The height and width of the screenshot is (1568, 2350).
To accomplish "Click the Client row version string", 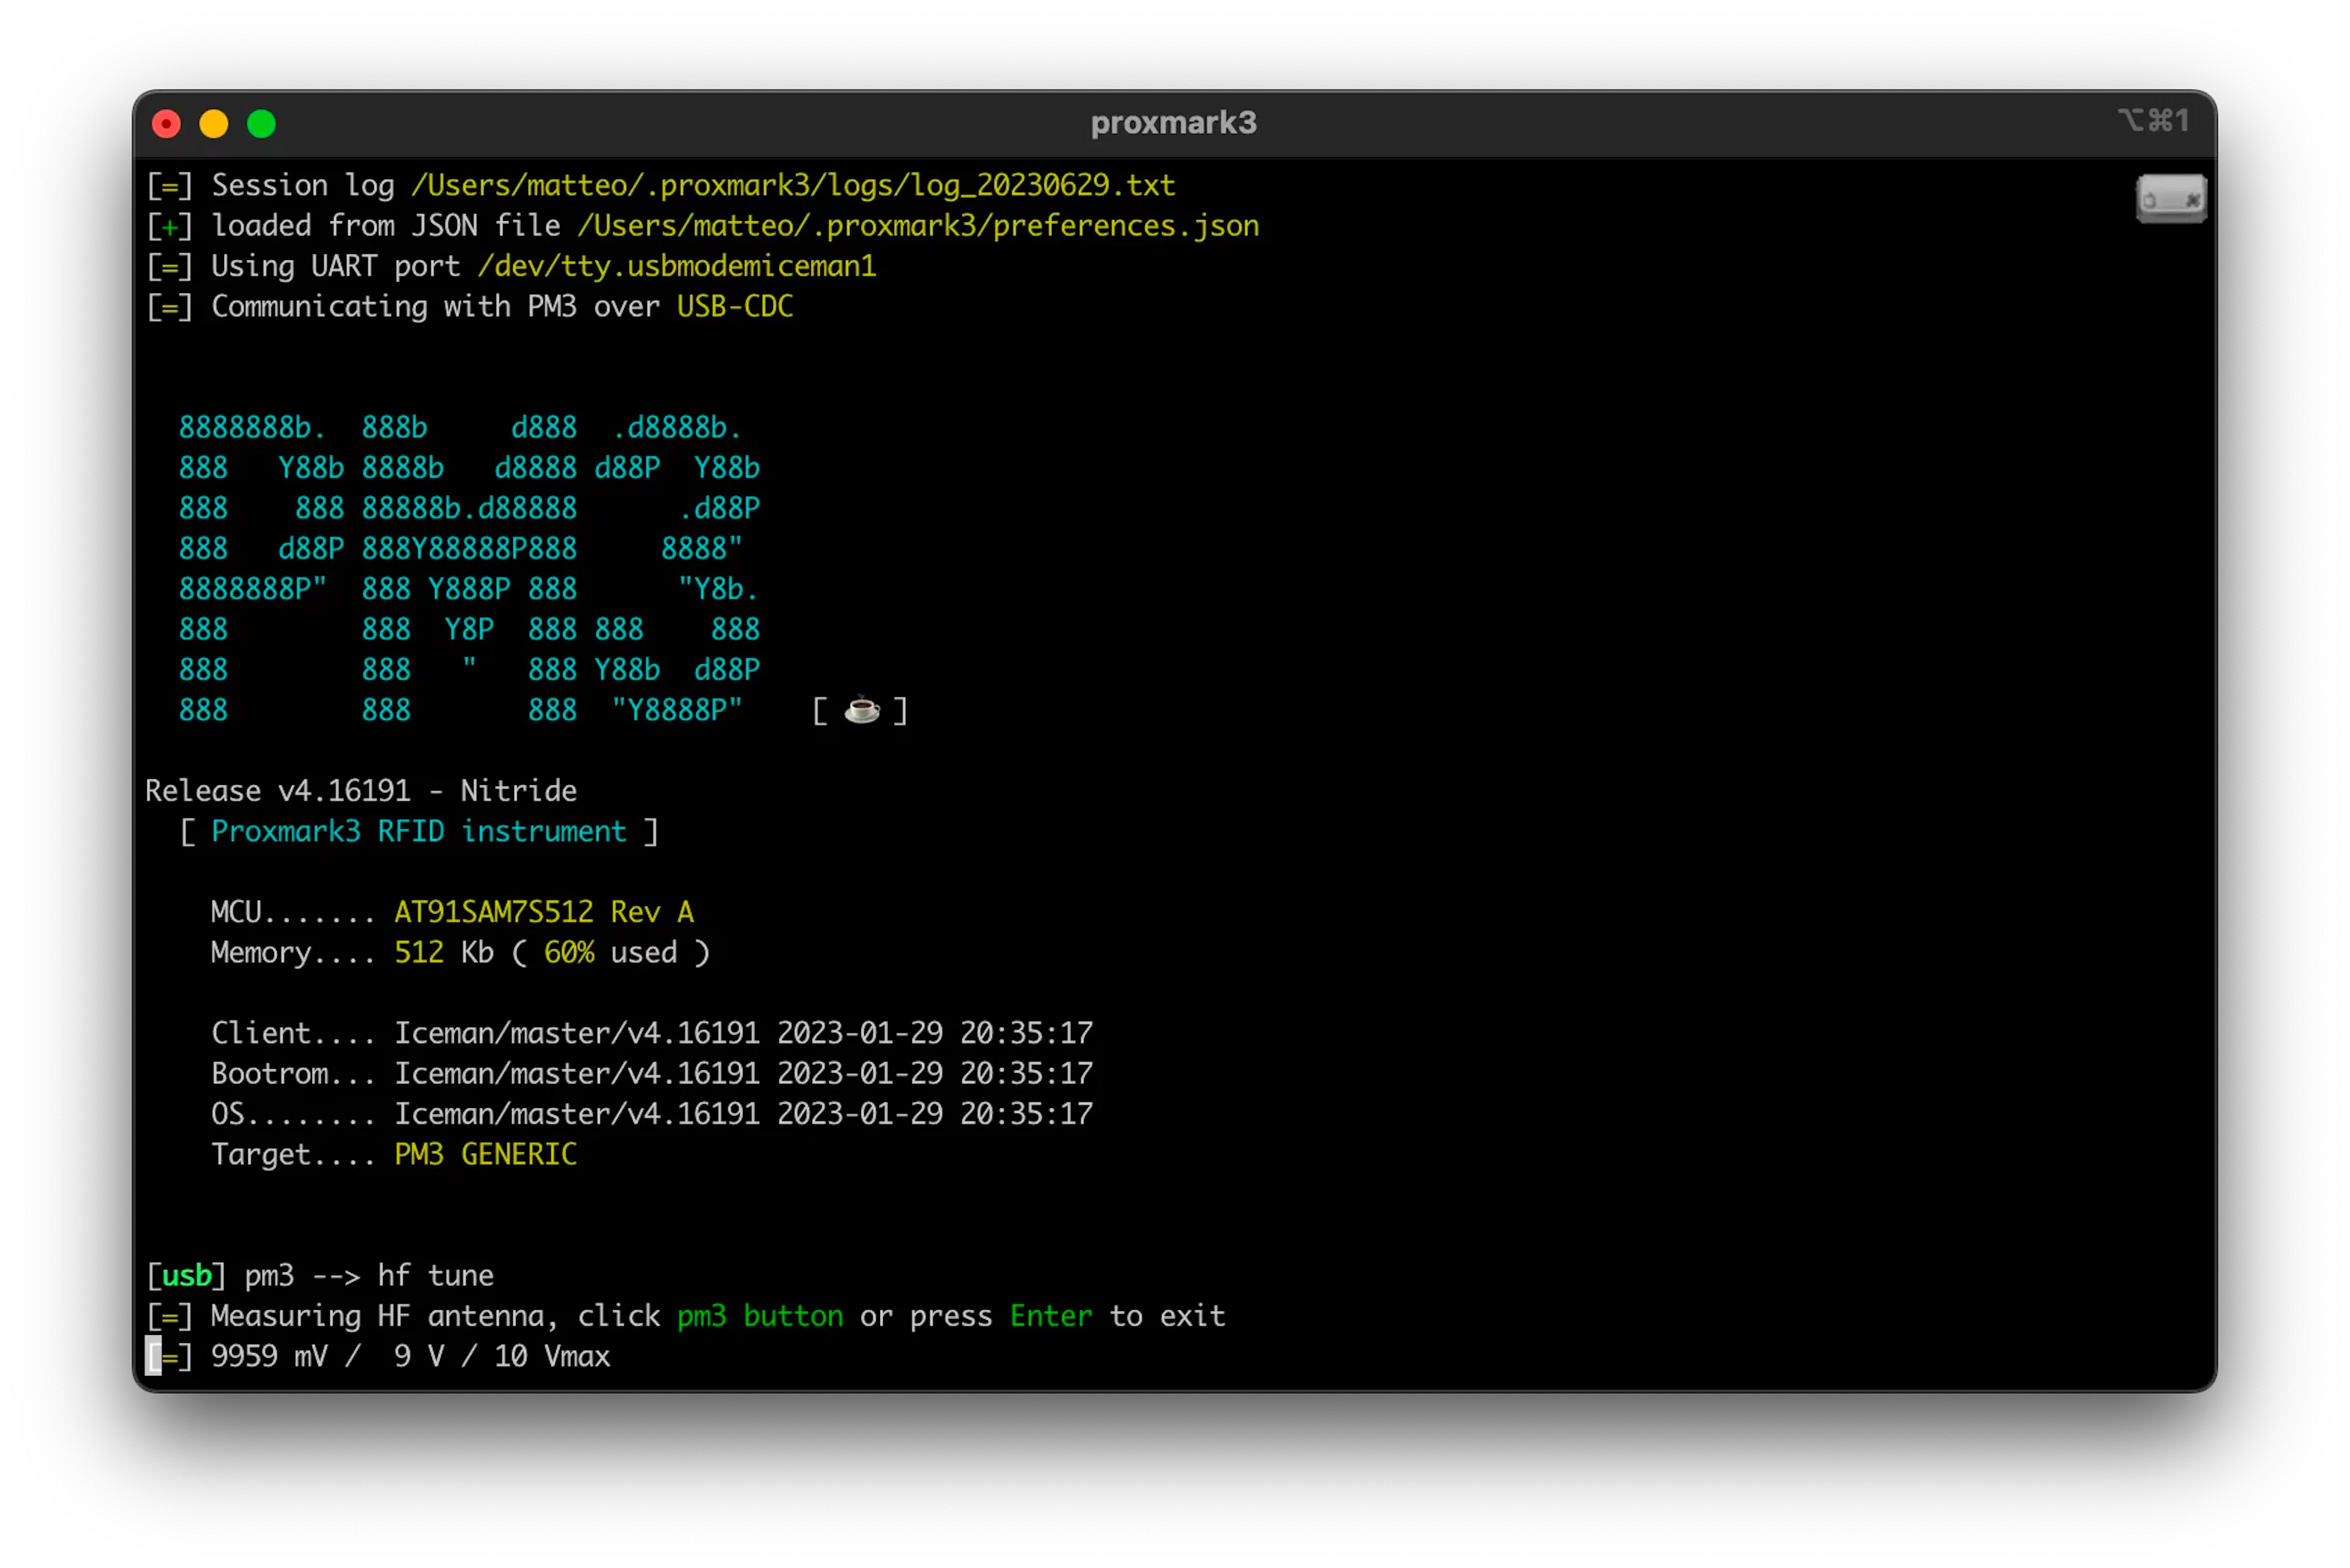I will coord(744,1033).
